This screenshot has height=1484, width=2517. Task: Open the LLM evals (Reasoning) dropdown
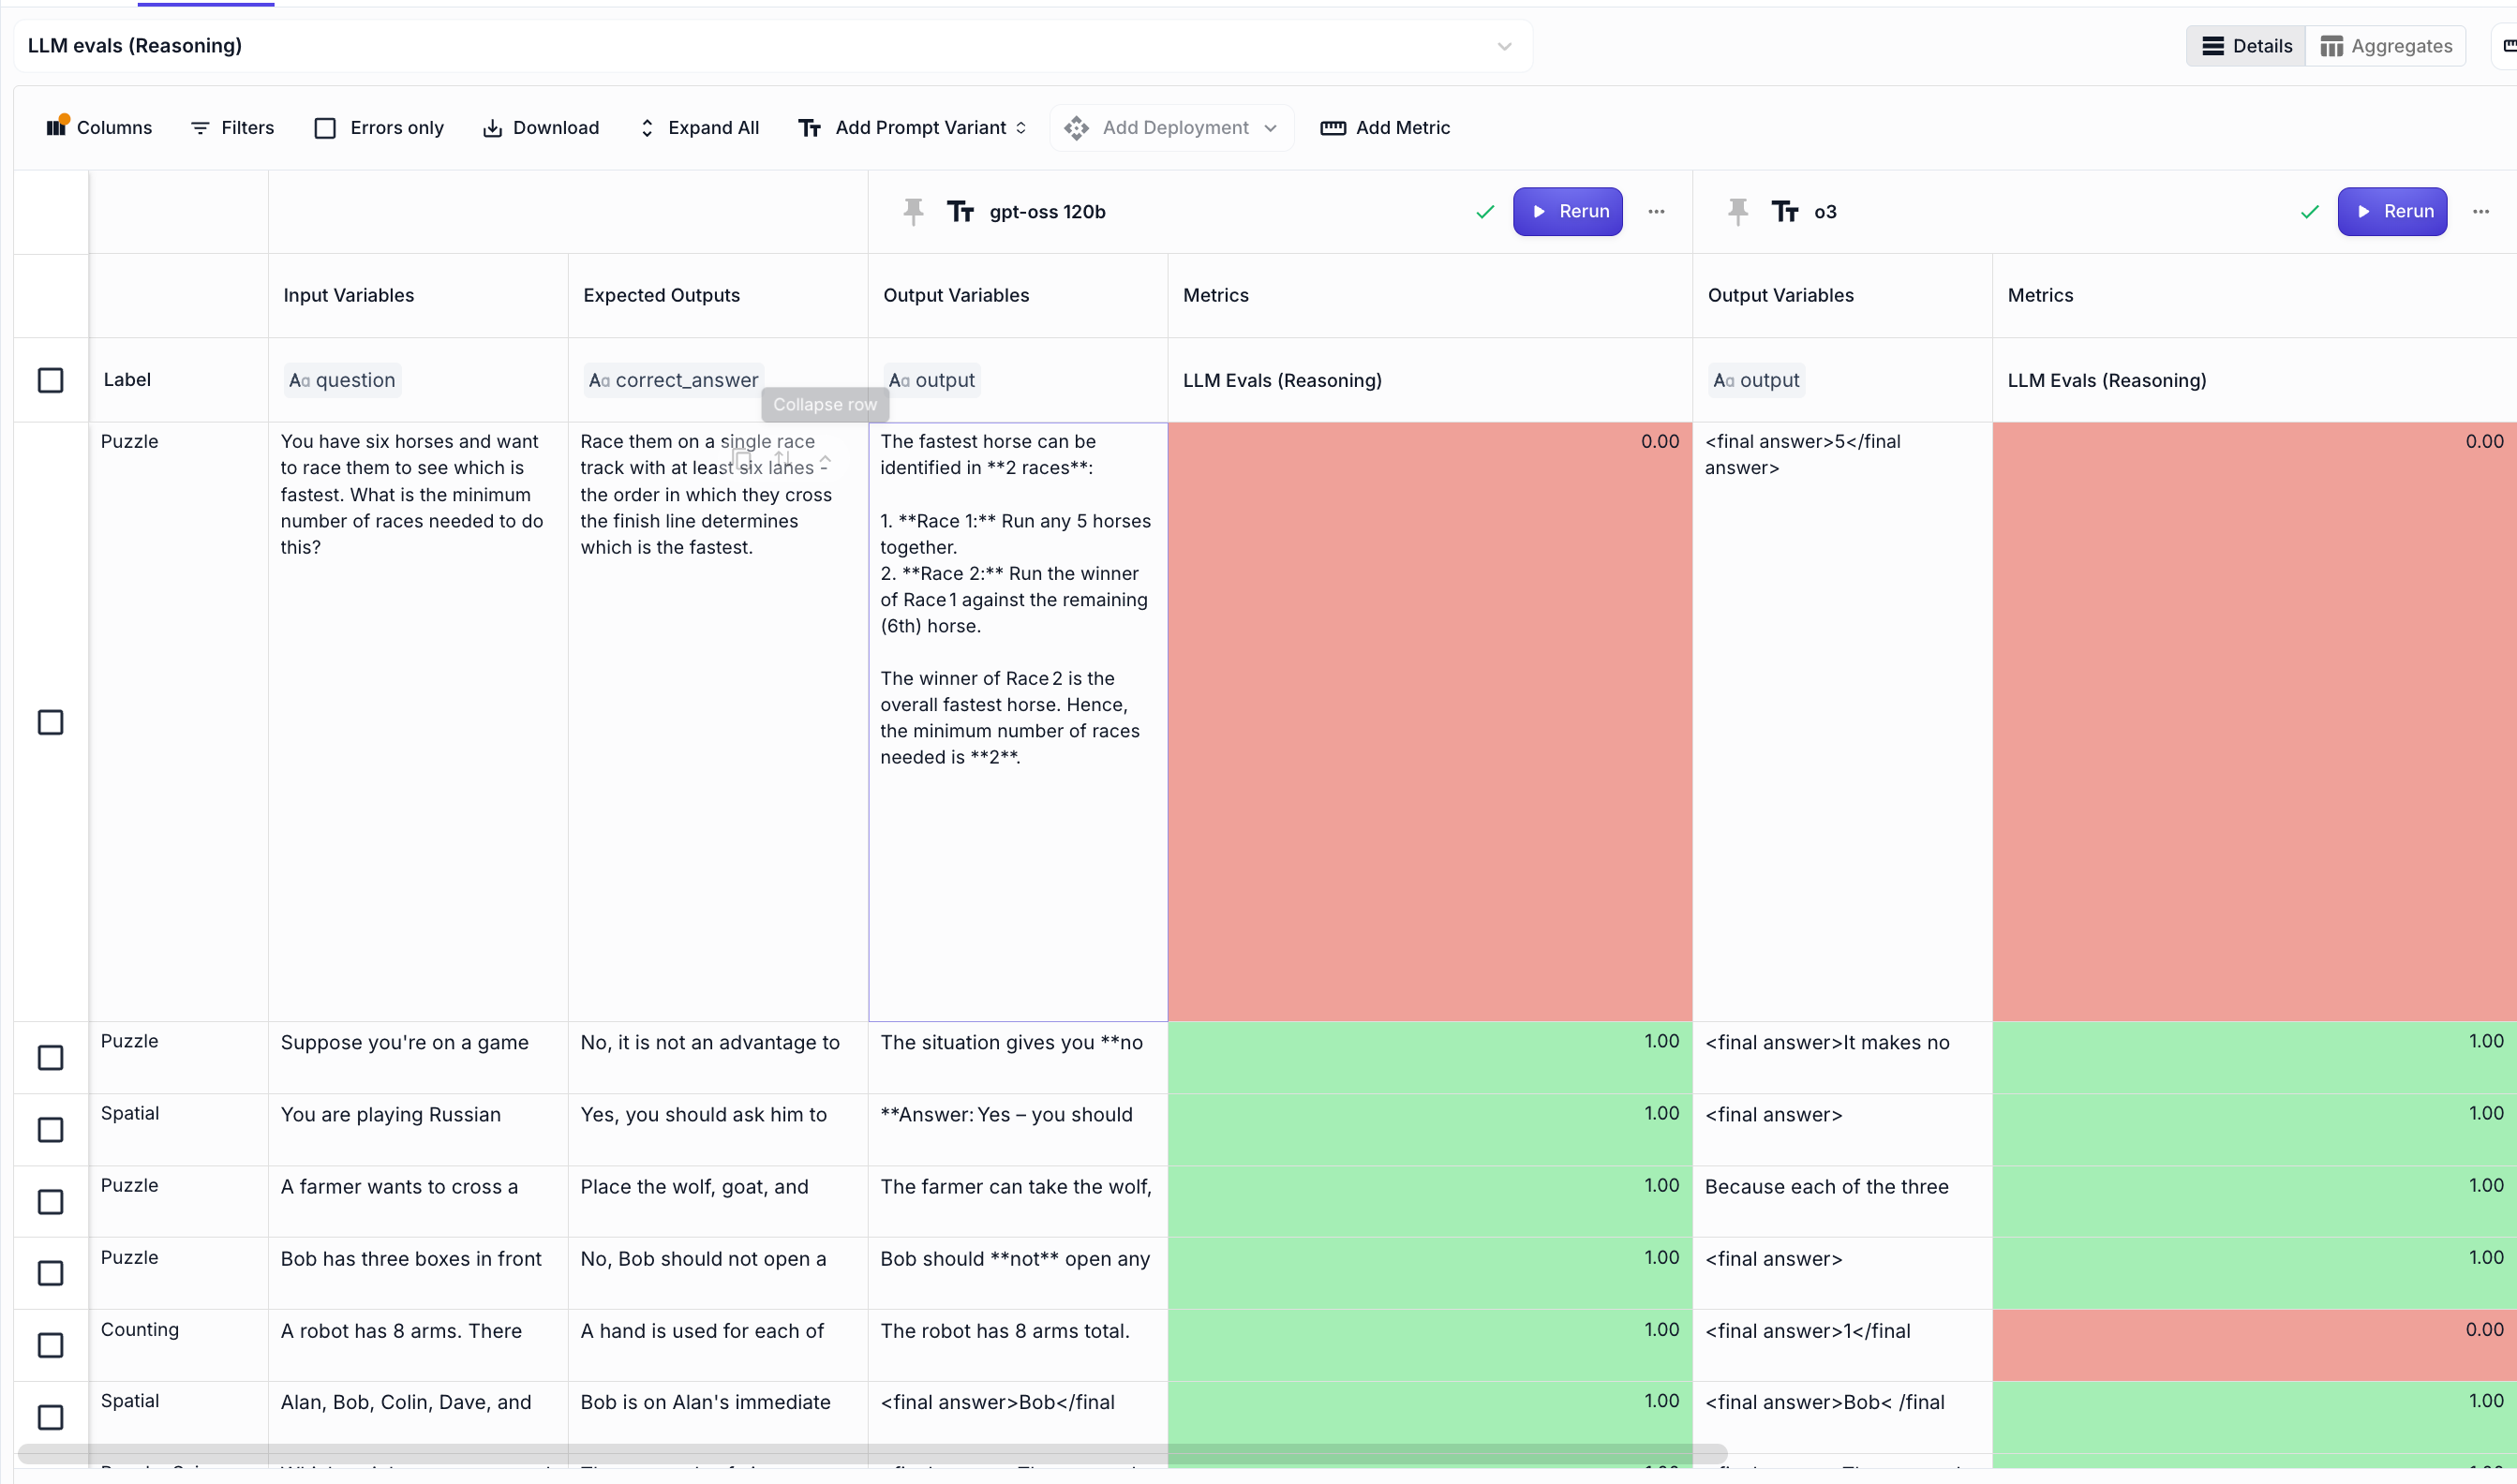(1504, 46)
